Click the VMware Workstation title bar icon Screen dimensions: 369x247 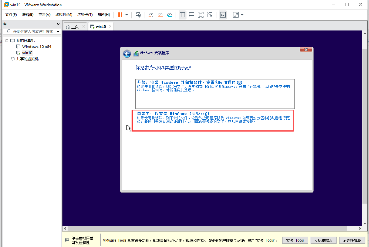tap(6, 5)
